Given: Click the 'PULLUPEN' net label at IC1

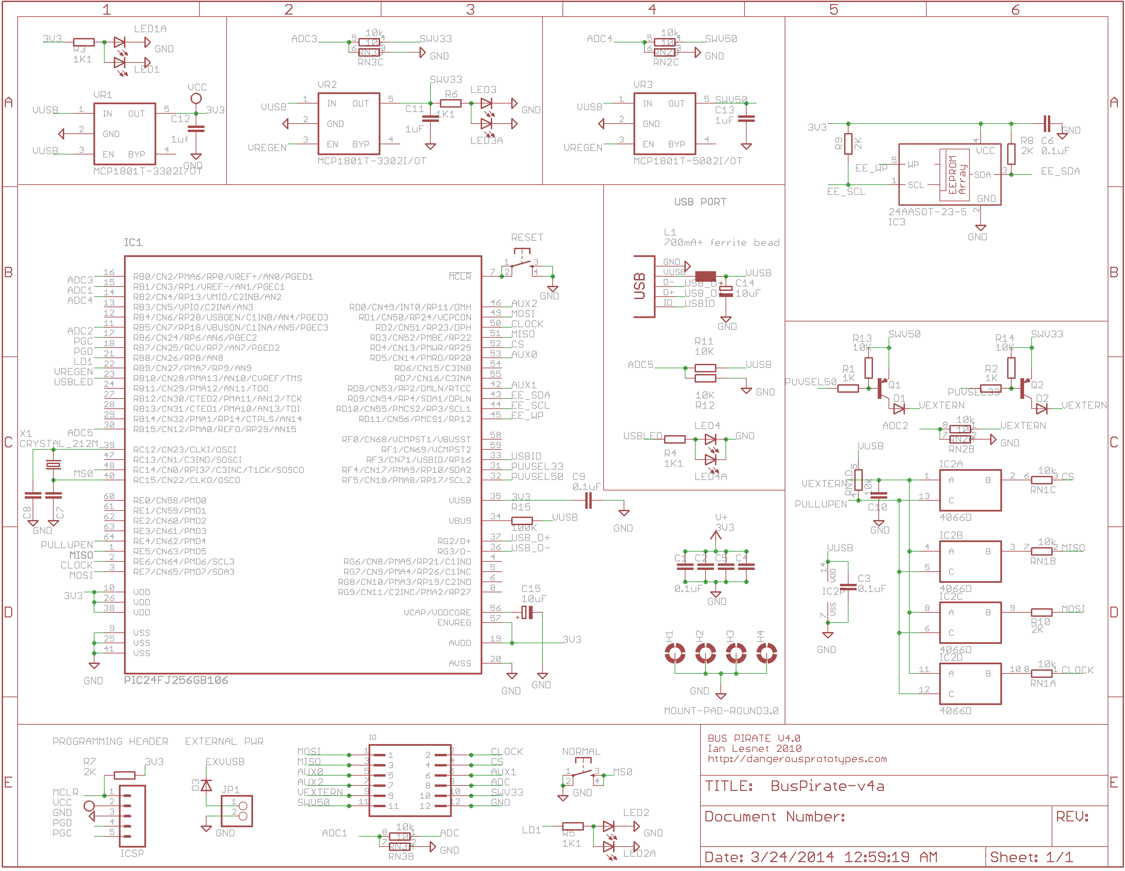Looking at the screenshot, I should [x=67, y=545].
